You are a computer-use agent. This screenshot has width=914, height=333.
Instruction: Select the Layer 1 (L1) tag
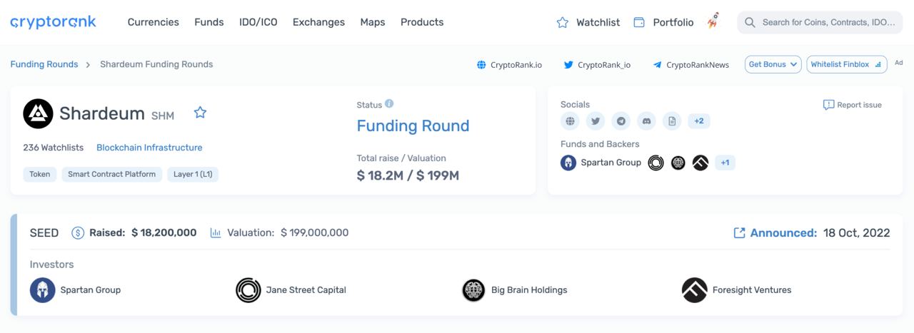[193, 174]
